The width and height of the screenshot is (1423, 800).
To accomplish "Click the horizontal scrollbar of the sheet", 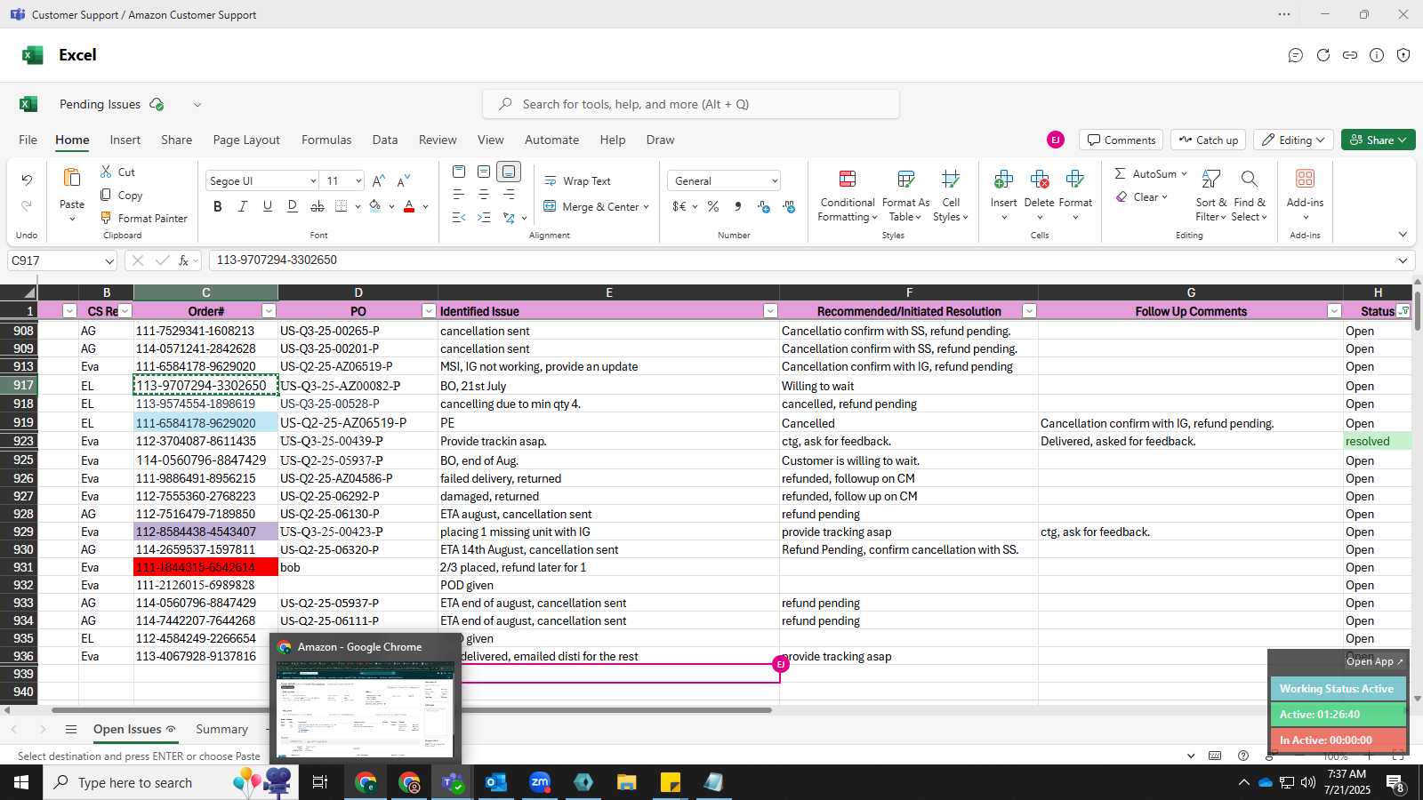I will click(411, 710).
